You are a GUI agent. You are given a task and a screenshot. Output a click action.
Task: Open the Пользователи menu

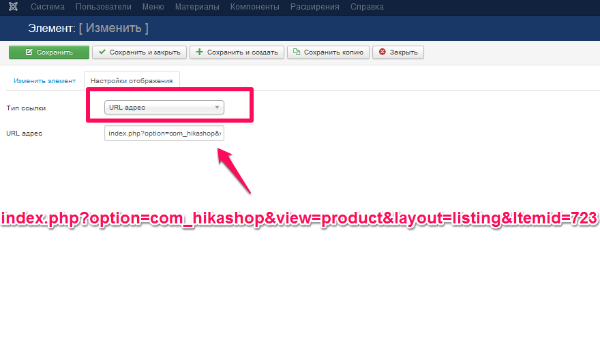click(104, 7)
